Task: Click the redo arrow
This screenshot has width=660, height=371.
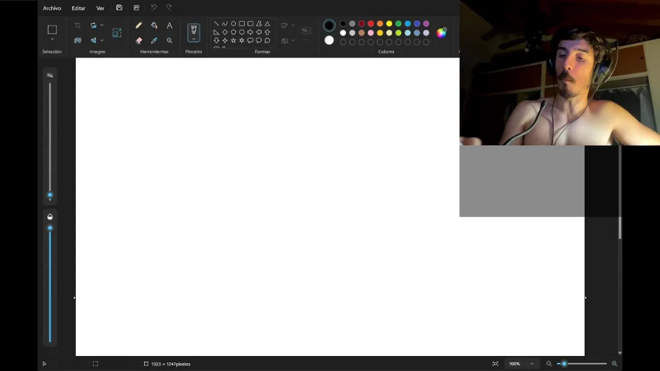Action: (x=169, y=8)
